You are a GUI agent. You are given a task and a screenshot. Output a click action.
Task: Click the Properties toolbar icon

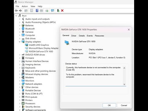[x=31, y=10]
